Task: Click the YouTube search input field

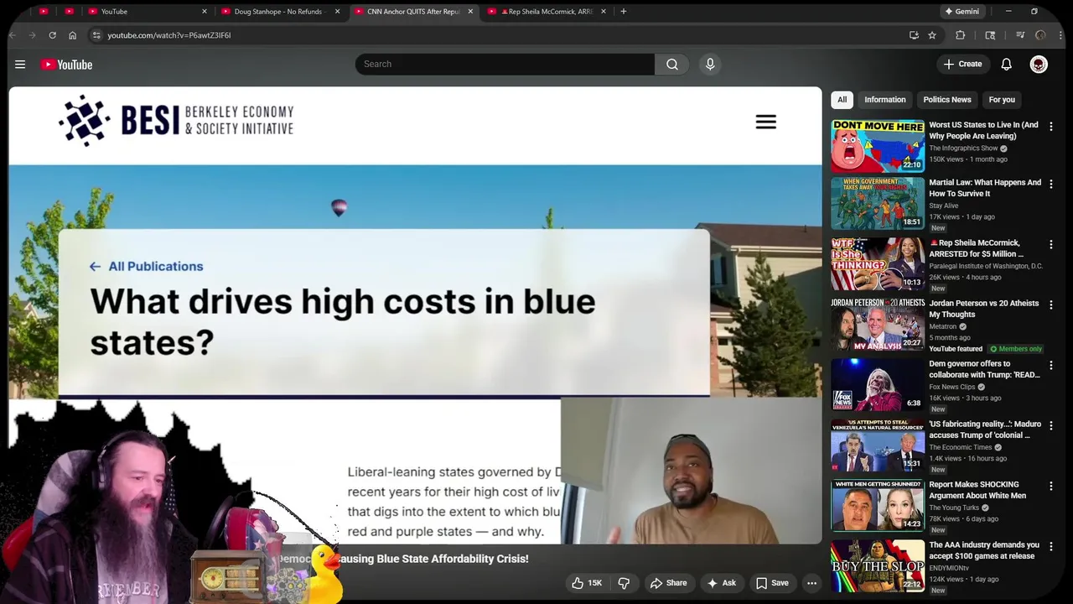Action: (x=505, y=65)
